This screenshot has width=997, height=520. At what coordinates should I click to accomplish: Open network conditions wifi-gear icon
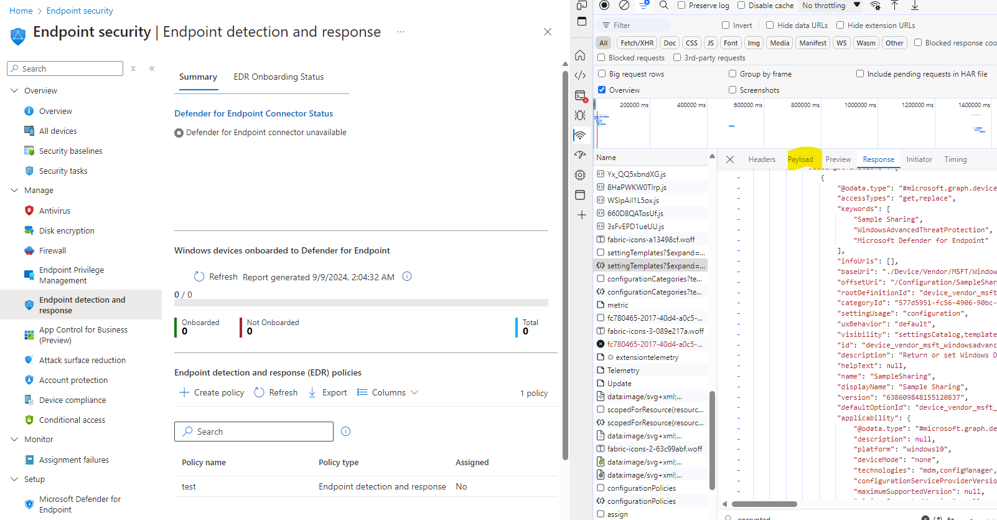point(875,6)
